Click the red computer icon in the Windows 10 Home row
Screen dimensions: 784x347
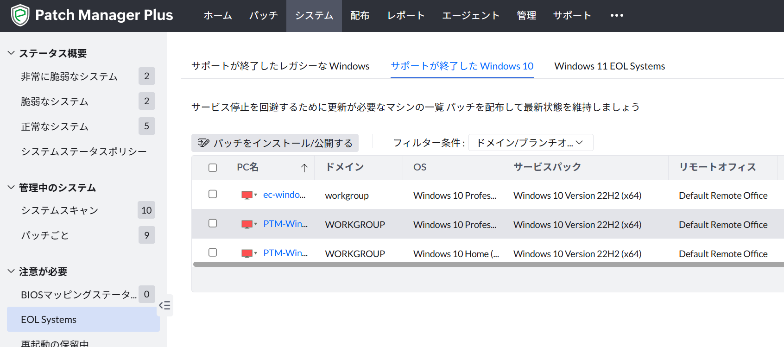(x=247, y=253)
